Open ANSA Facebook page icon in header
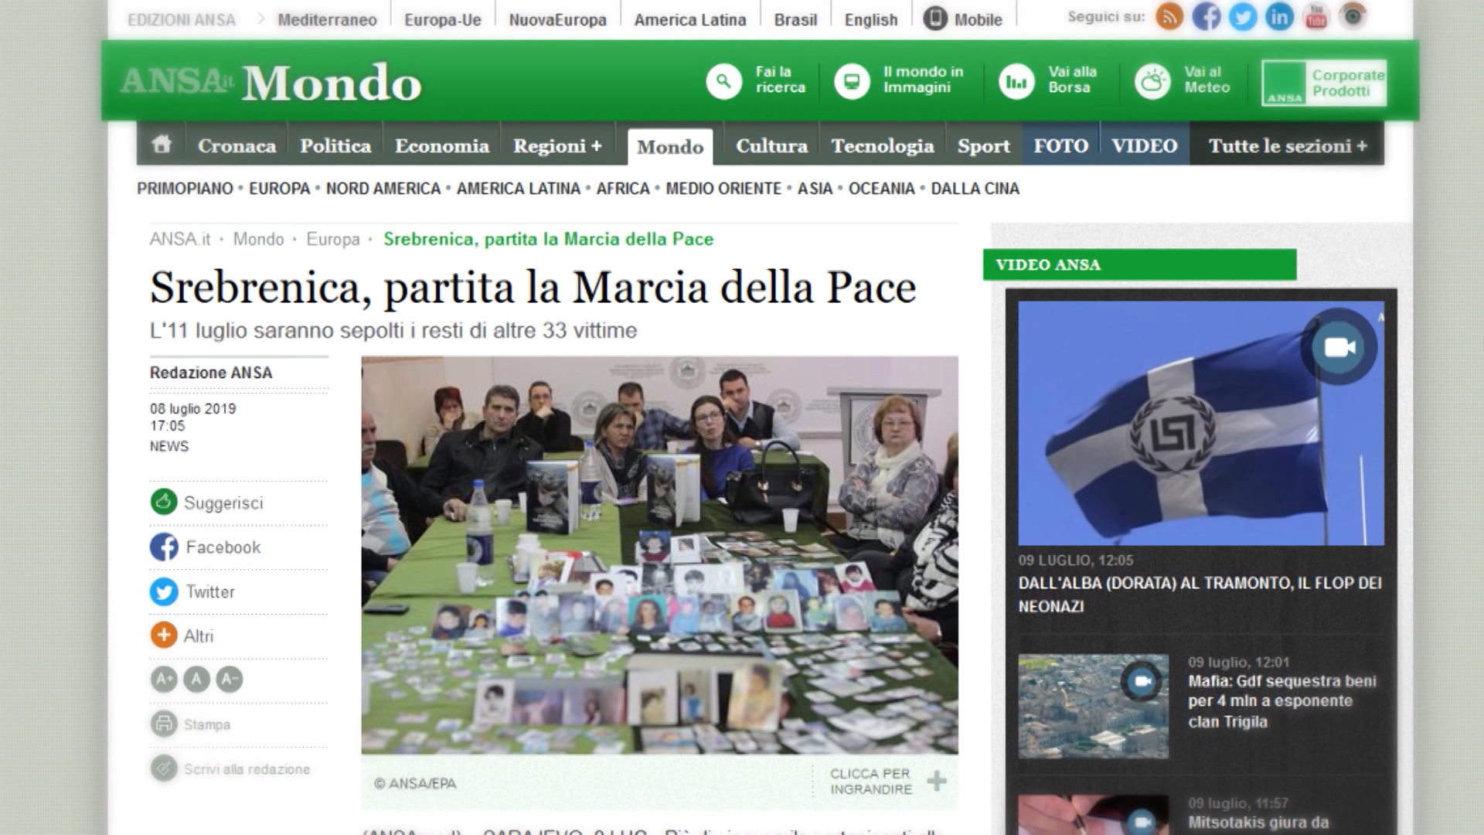This screenshot has width=1484, height=835. tap(1206, 17)
